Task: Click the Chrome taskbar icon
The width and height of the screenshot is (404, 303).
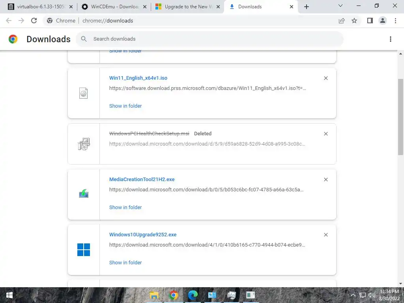Action: click(174, 295)
